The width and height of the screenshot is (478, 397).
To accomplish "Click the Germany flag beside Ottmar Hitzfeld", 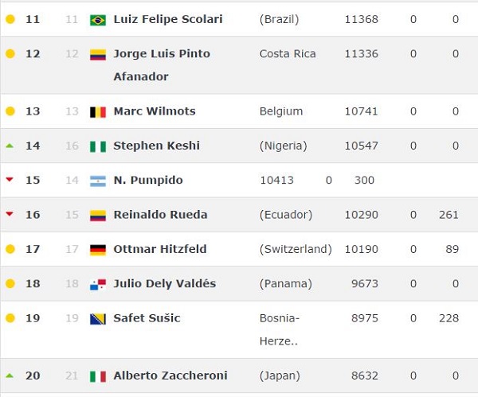I will pos(98,250).
